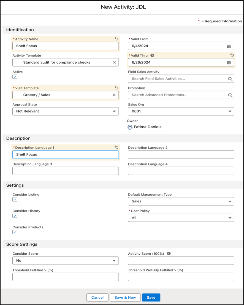The image size is (244, 305).
Task: Focus the Valid From date field
Action: pos(181,46)
